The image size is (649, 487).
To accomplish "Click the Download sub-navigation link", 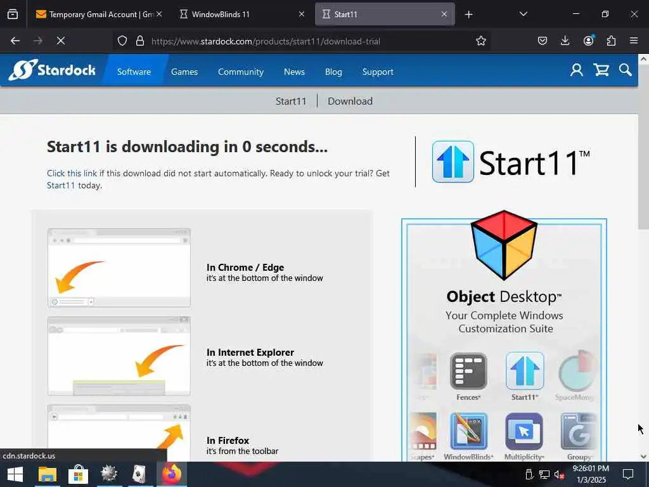I will (350, 101).
